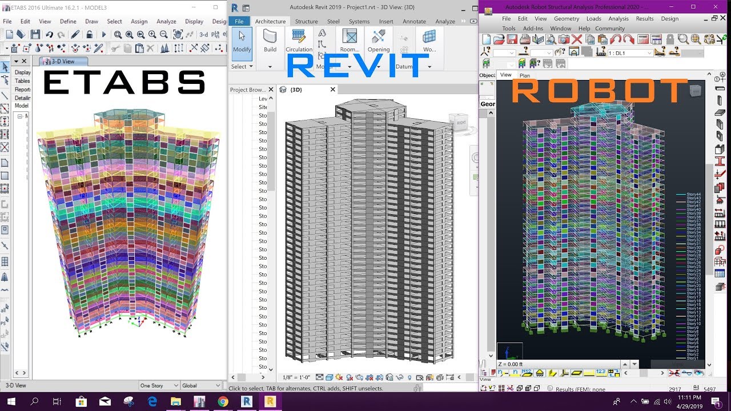Screen dimensions: 731x411
Task: Open Windows Start menu
Action: [x=11, y=402]
